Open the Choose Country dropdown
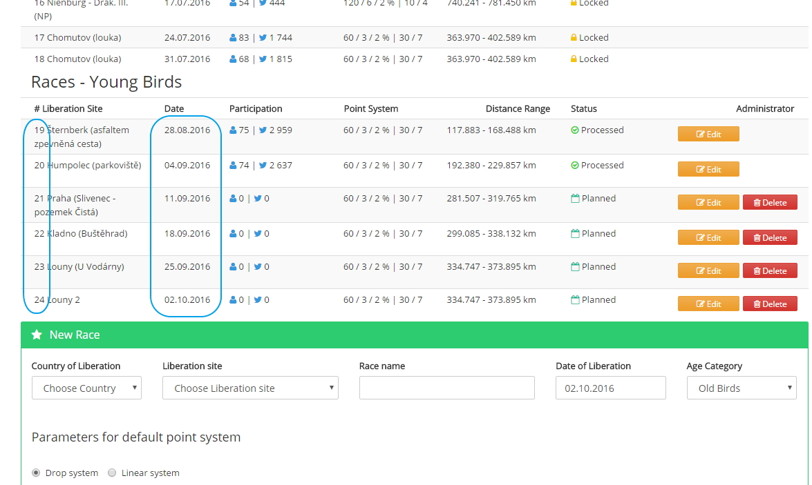812x485 pixels. [86, 388]
